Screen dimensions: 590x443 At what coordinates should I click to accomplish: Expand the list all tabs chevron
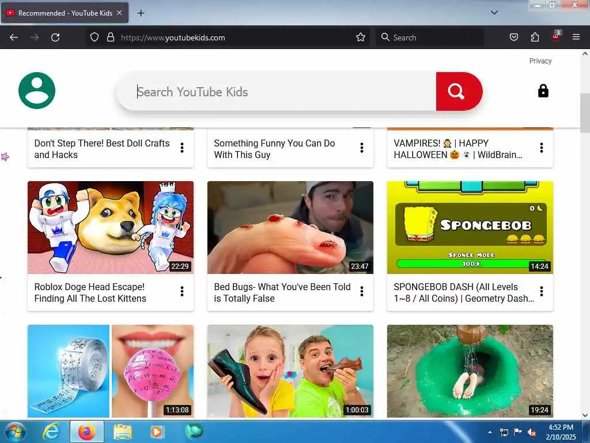pyautogui.click(x=494, y=13)
